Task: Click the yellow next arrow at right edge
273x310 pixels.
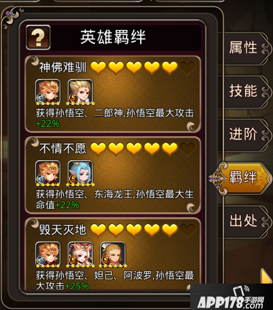Action: (266, 276)
